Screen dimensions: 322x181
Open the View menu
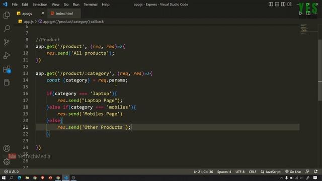(x=55, y=5)
